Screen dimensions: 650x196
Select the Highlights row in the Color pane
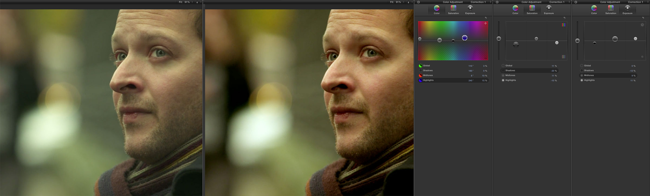pyautogui.click(x=453, y=80)
